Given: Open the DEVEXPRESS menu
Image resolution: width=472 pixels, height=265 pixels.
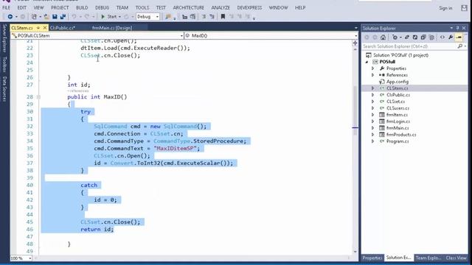Looking at the screenshot, I should point(249,7).
